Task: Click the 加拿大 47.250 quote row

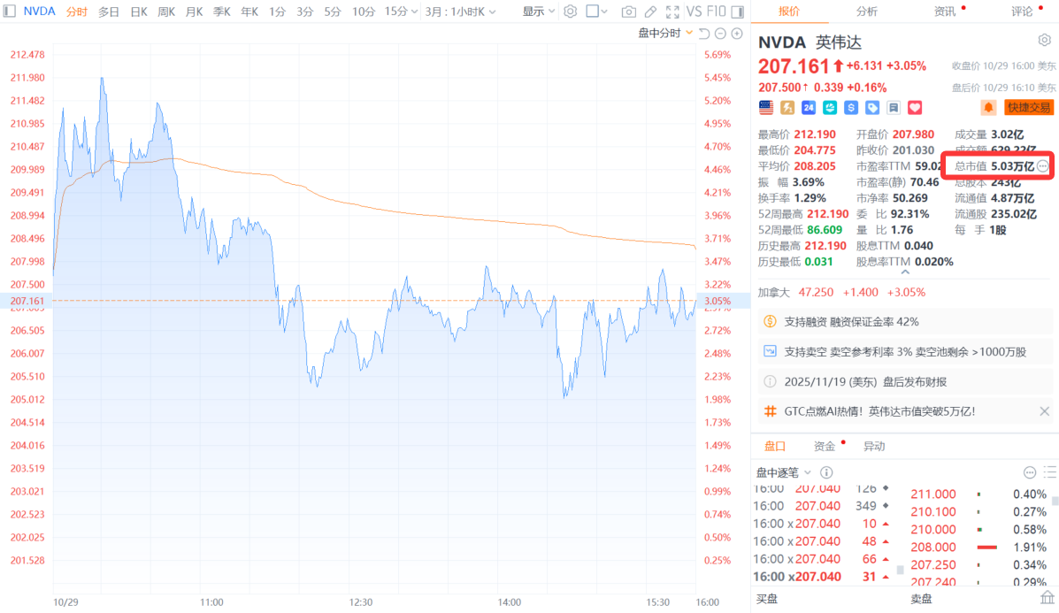Action: tap(841, 292)
